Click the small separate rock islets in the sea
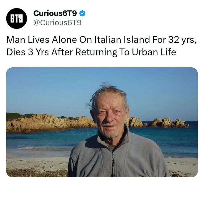This screenshot has height=204, width=204. point(169,123)
